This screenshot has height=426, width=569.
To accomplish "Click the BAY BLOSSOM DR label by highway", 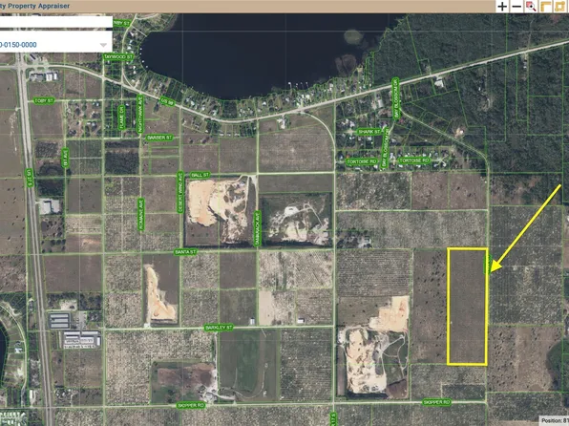I will click(395, 97).
